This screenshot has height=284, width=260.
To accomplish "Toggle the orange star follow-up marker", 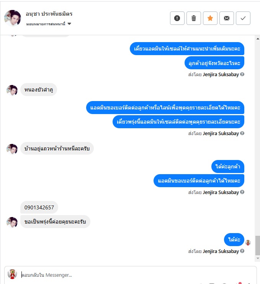I will [x=210, y=18].
